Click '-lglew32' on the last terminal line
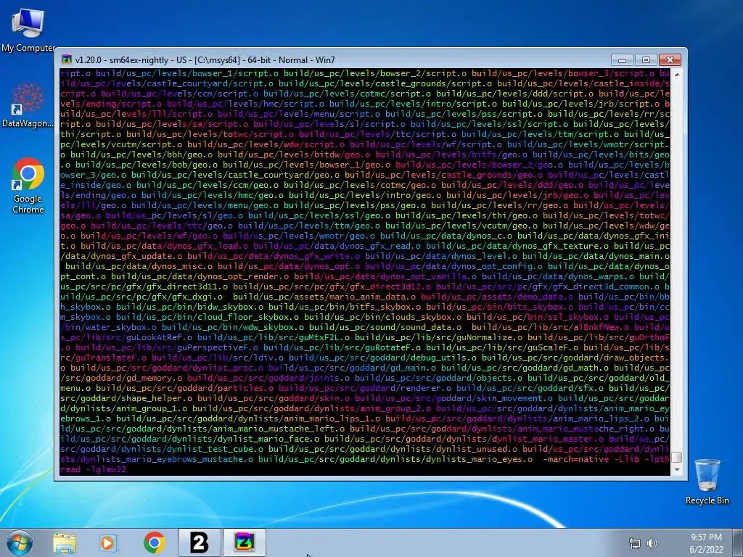 pyautogui.click(x=106, y=469)
